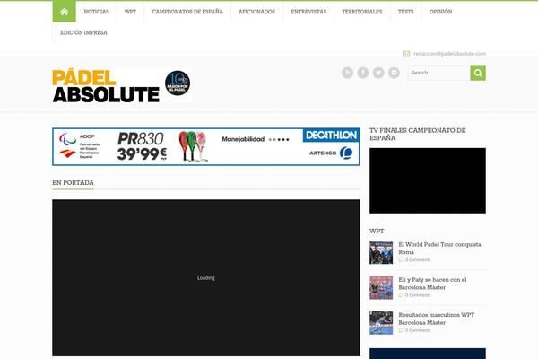Image resolution: width=538 pixels, height=359 pixels.
Task: Click '0 Comments' under Eli y Paty article
Action: [418, 295]
